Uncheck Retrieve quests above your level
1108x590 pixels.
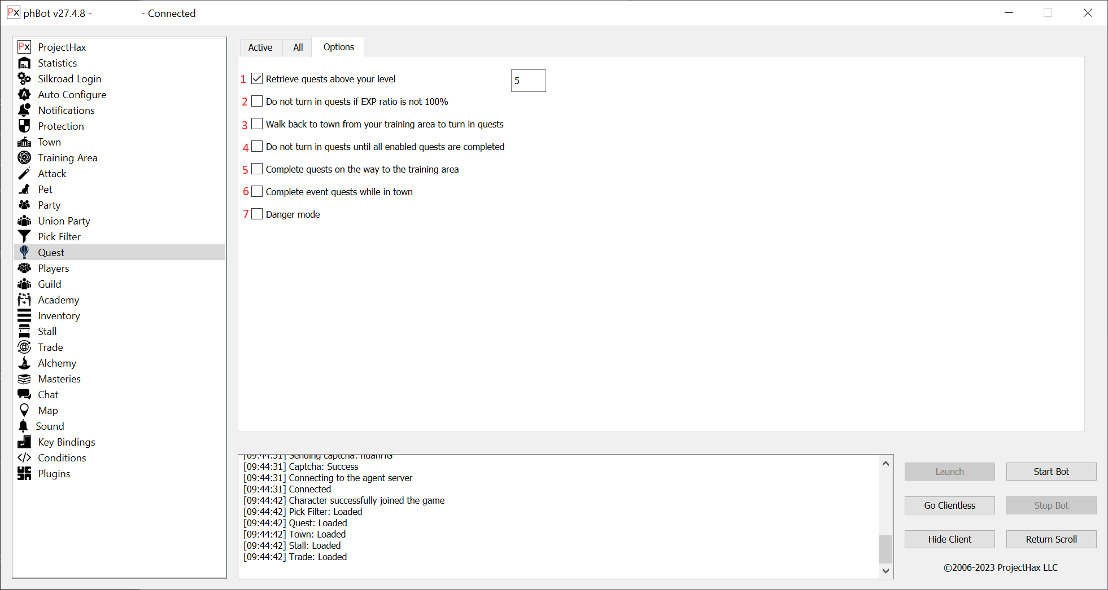click(257, 78)
